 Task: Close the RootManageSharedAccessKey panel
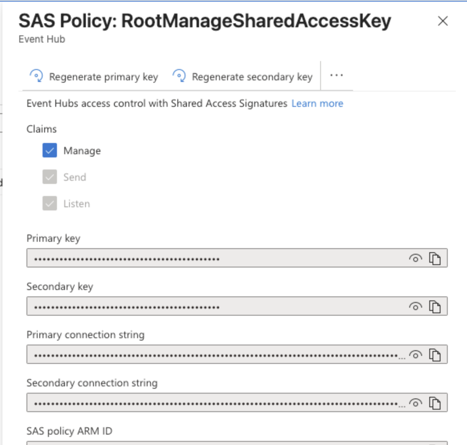(x=443, y=22)
